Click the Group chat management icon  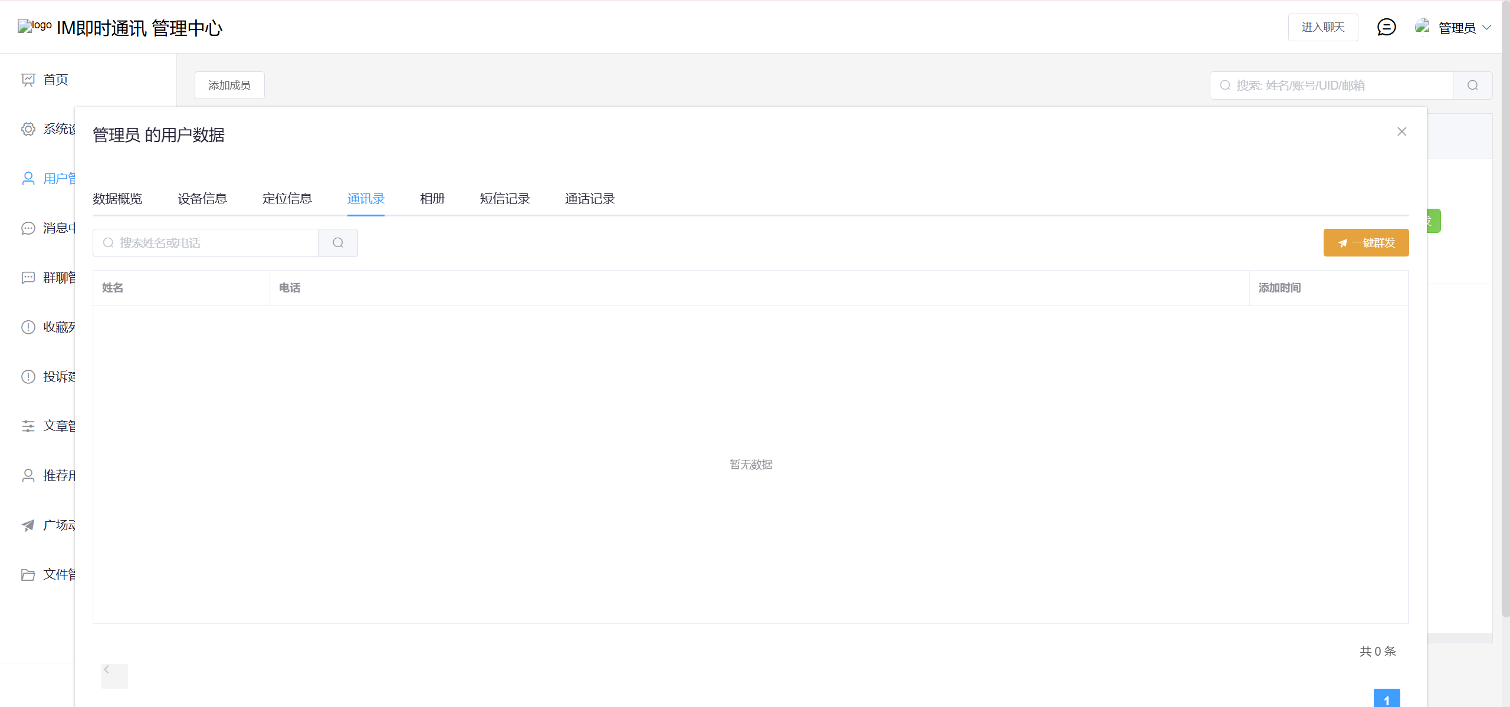[28, 278]
